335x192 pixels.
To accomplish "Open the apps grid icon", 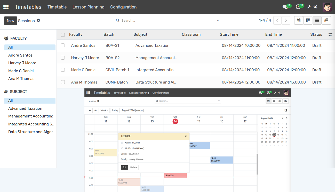I will [6, 7].
